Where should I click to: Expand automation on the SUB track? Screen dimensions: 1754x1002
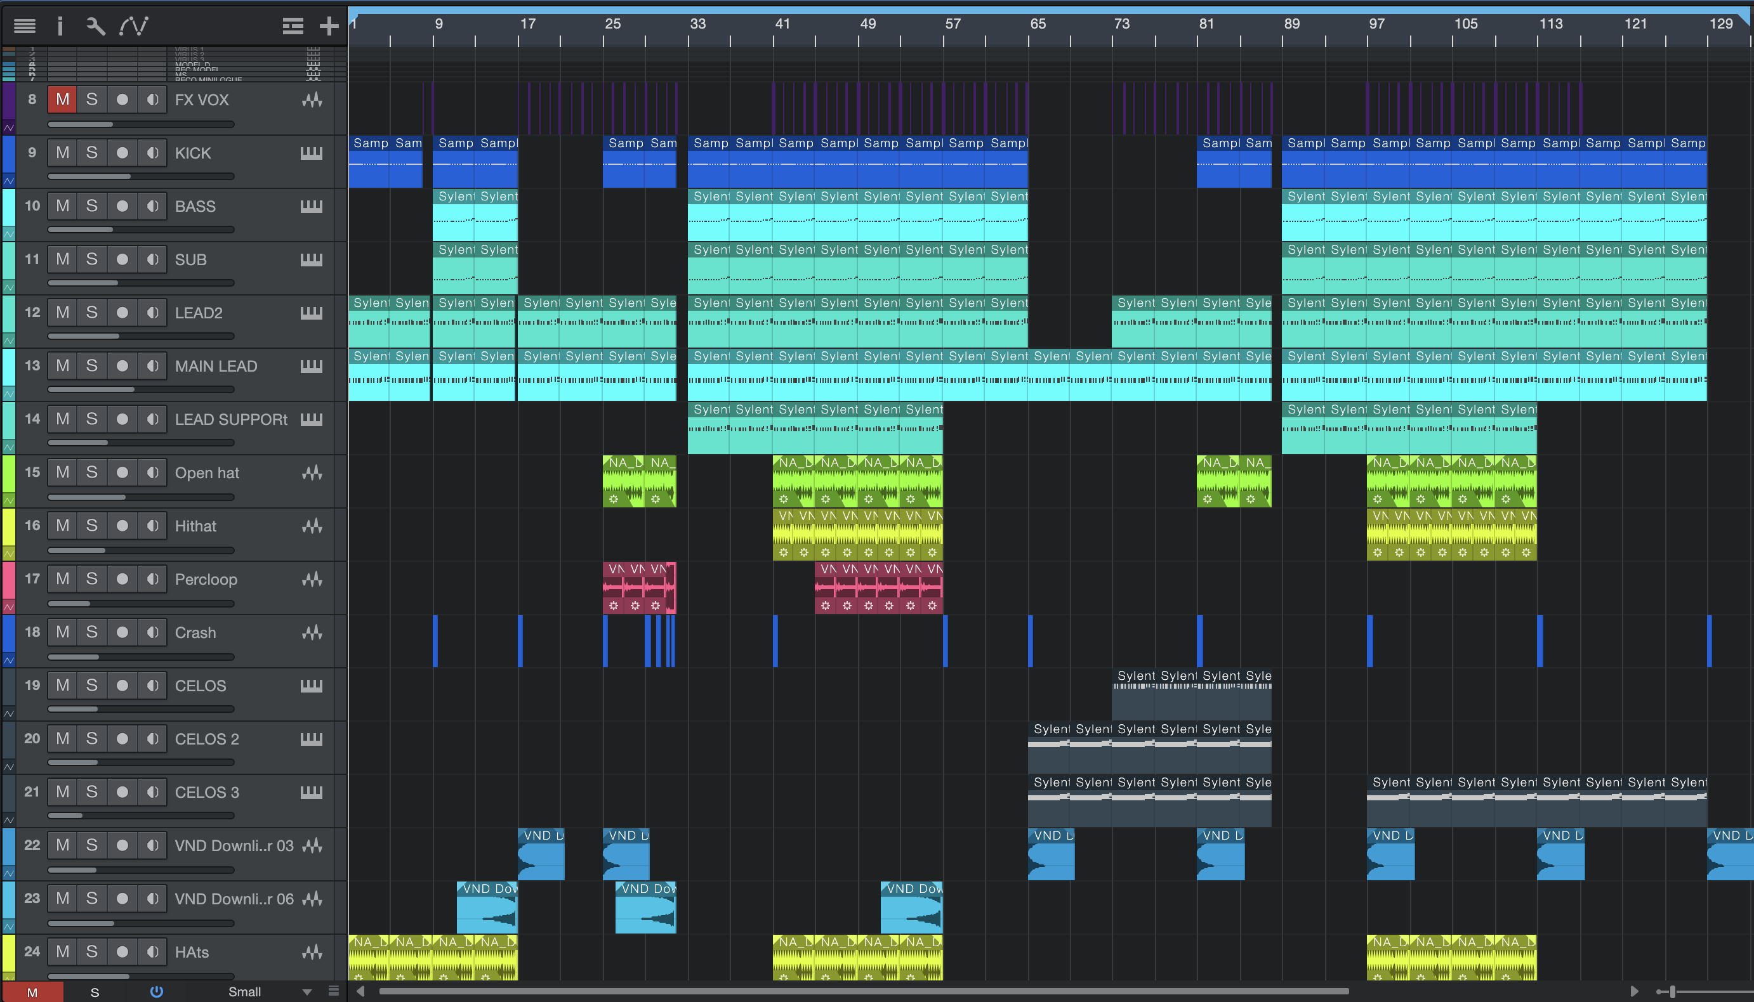click(9, 287)
